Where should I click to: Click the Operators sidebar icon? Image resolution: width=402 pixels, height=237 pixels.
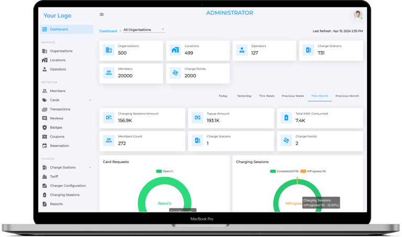tap(44, 69)
